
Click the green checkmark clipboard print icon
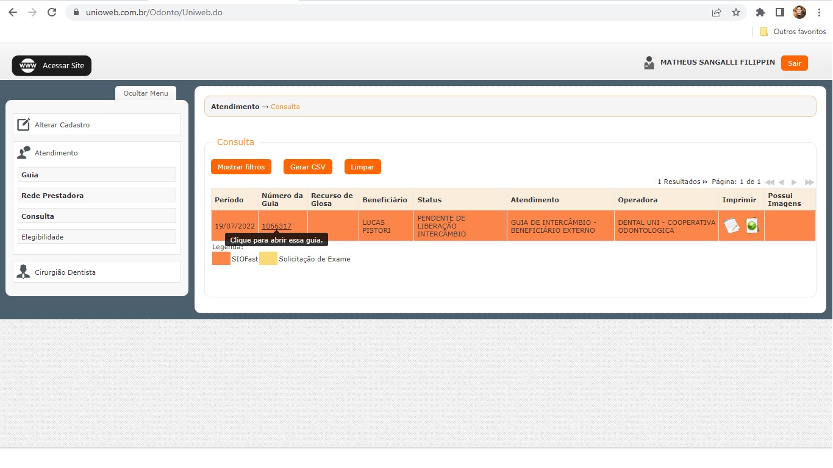[x=752, y=225]
